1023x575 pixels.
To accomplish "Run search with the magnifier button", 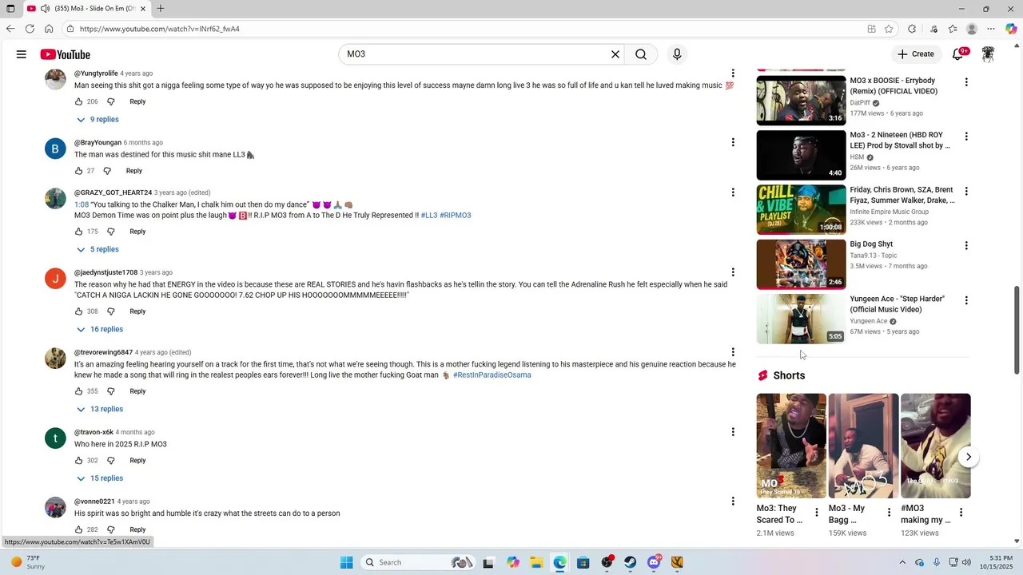I will pyautogui.click(x=641, y=54).
